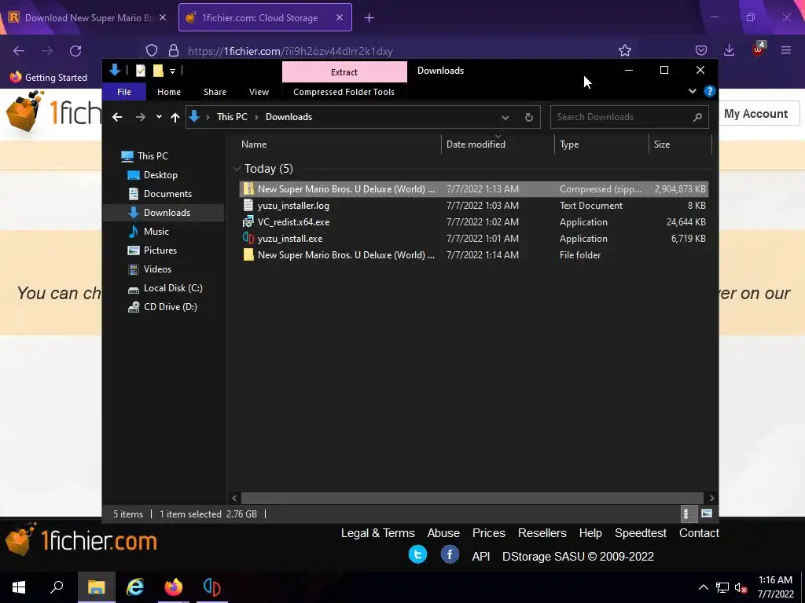This screenshot has height=603, width=805.
Task: Click the New Folder quick access icon
Action: click(x=158, y=71)
